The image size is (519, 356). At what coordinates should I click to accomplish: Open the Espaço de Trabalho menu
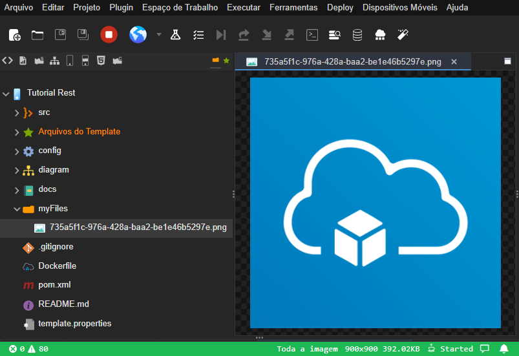[180, 7]
